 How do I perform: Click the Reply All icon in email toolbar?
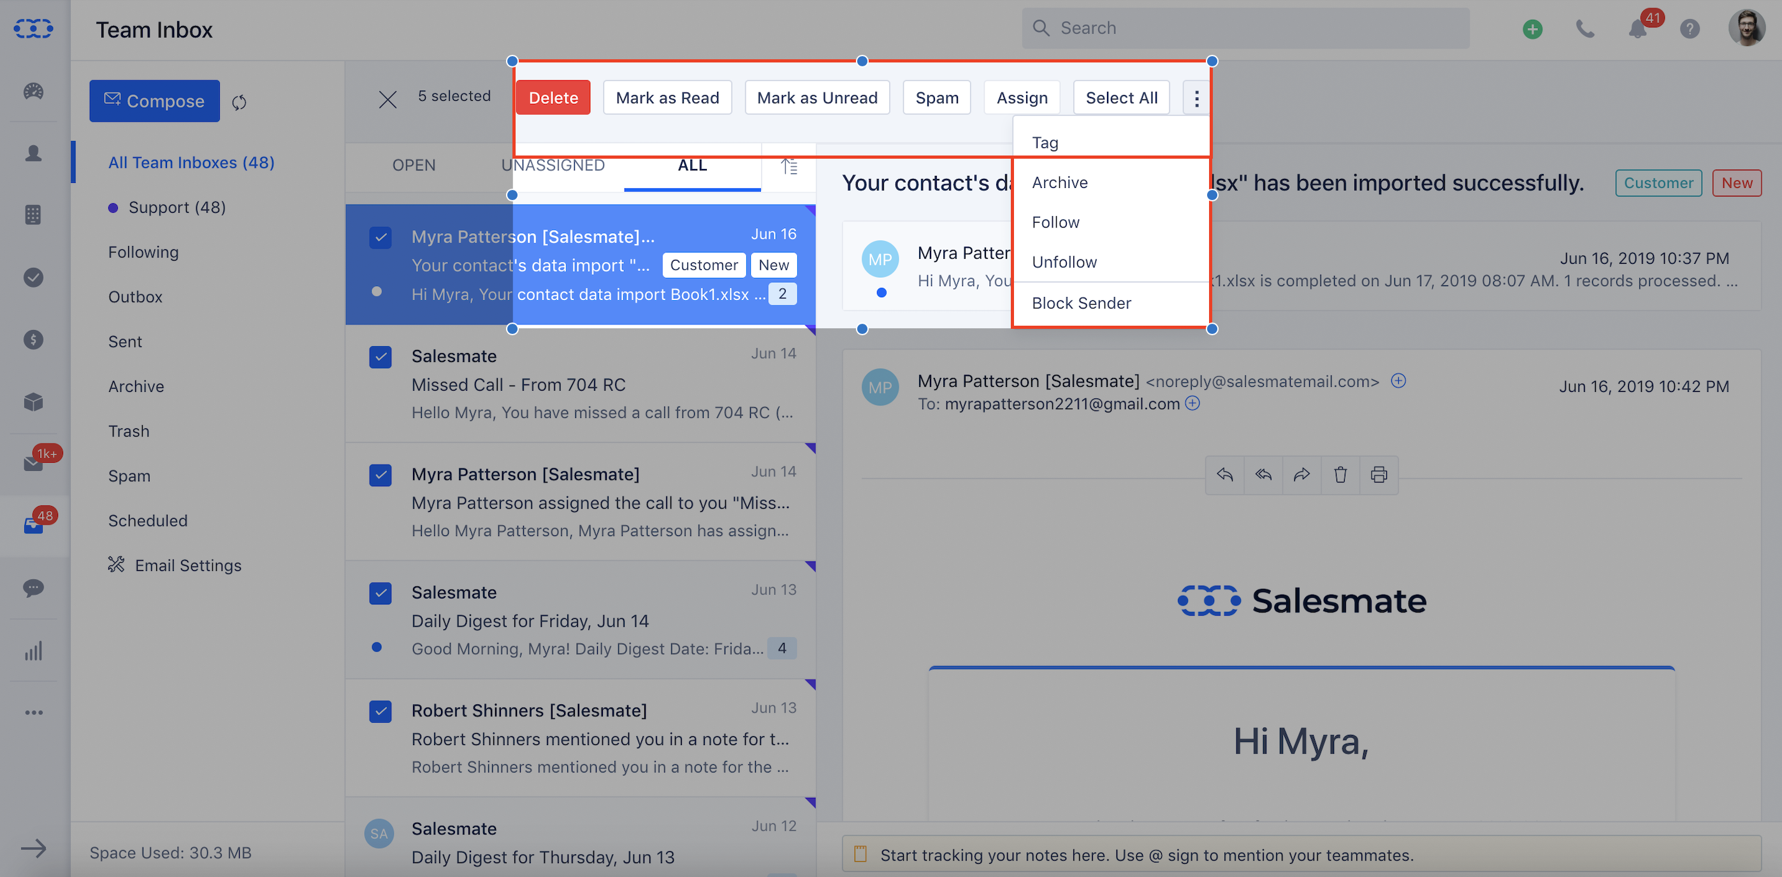(1263, 474)
